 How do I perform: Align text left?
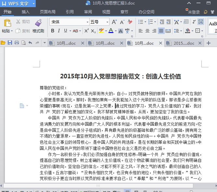point(141,31)
